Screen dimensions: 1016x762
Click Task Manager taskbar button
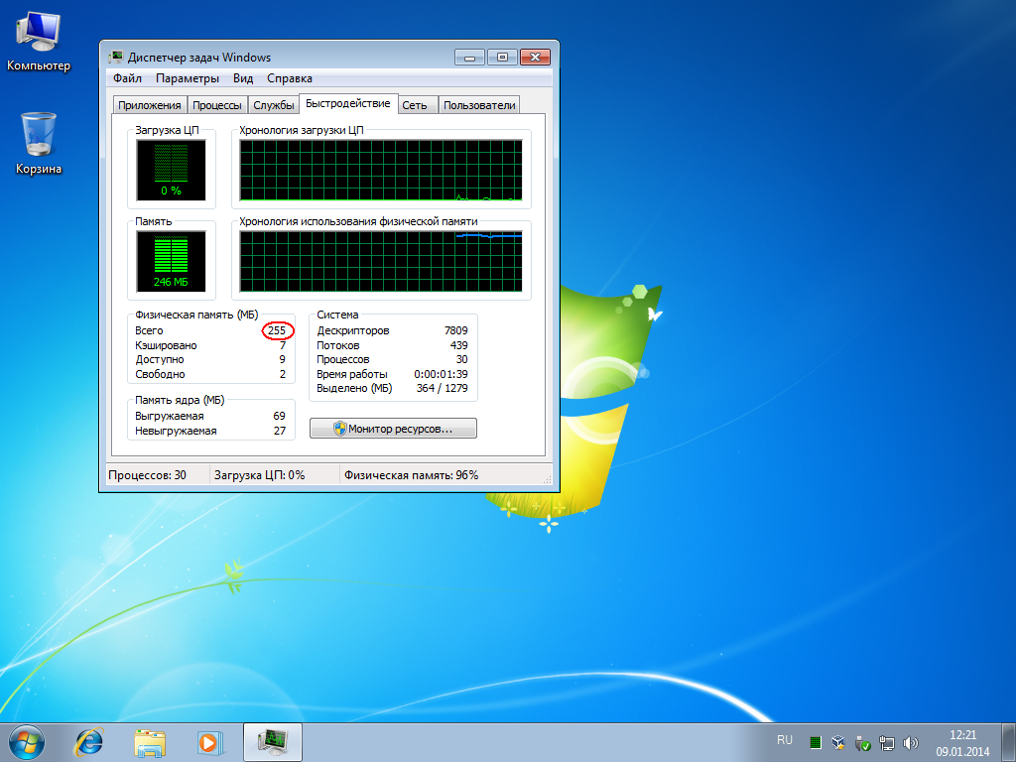click(x=273, y=742)
